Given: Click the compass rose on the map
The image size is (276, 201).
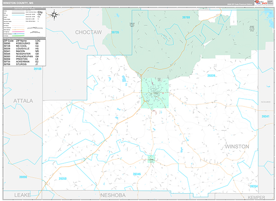Looking at the screenshot, I should pyautogui.click(x=54, y=15).
